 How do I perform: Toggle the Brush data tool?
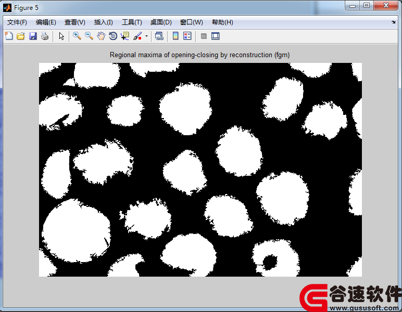click(x=137, y=36)
